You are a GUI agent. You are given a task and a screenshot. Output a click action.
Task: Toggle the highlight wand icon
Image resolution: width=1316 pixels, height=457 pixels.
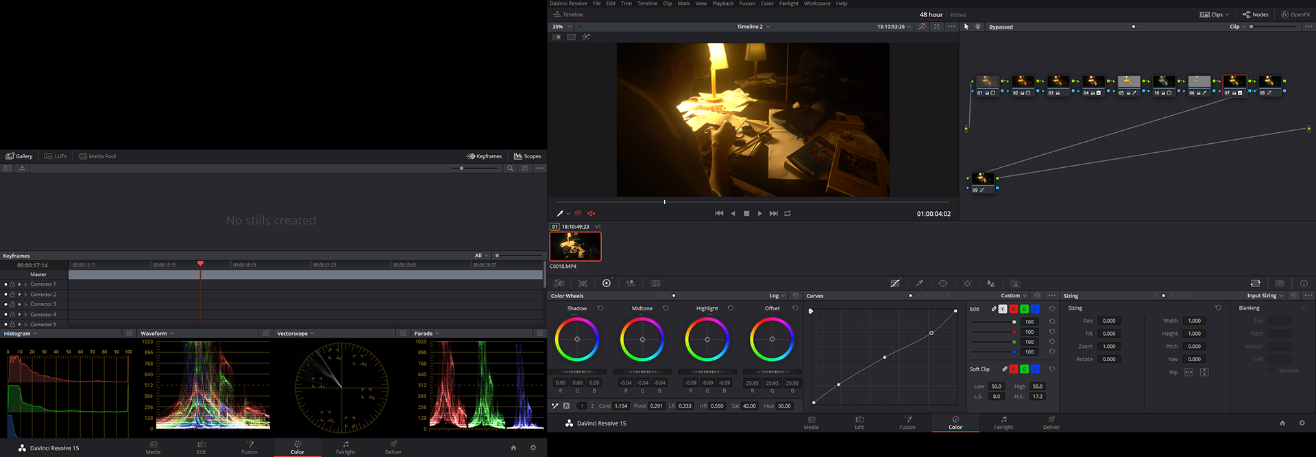pyautogui.click(x=586, y=37)
